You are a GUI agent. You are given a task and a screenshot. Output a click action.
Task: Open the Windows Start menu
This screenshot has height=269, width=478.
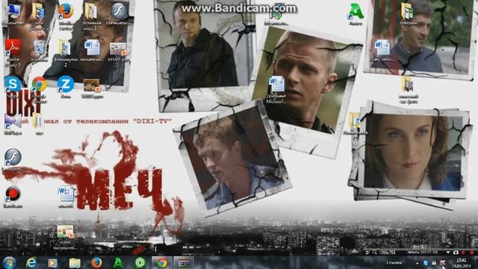click(10, 262)
